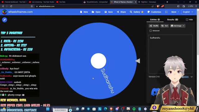Open Microsoft Store from the taskbar

point(94,109)
